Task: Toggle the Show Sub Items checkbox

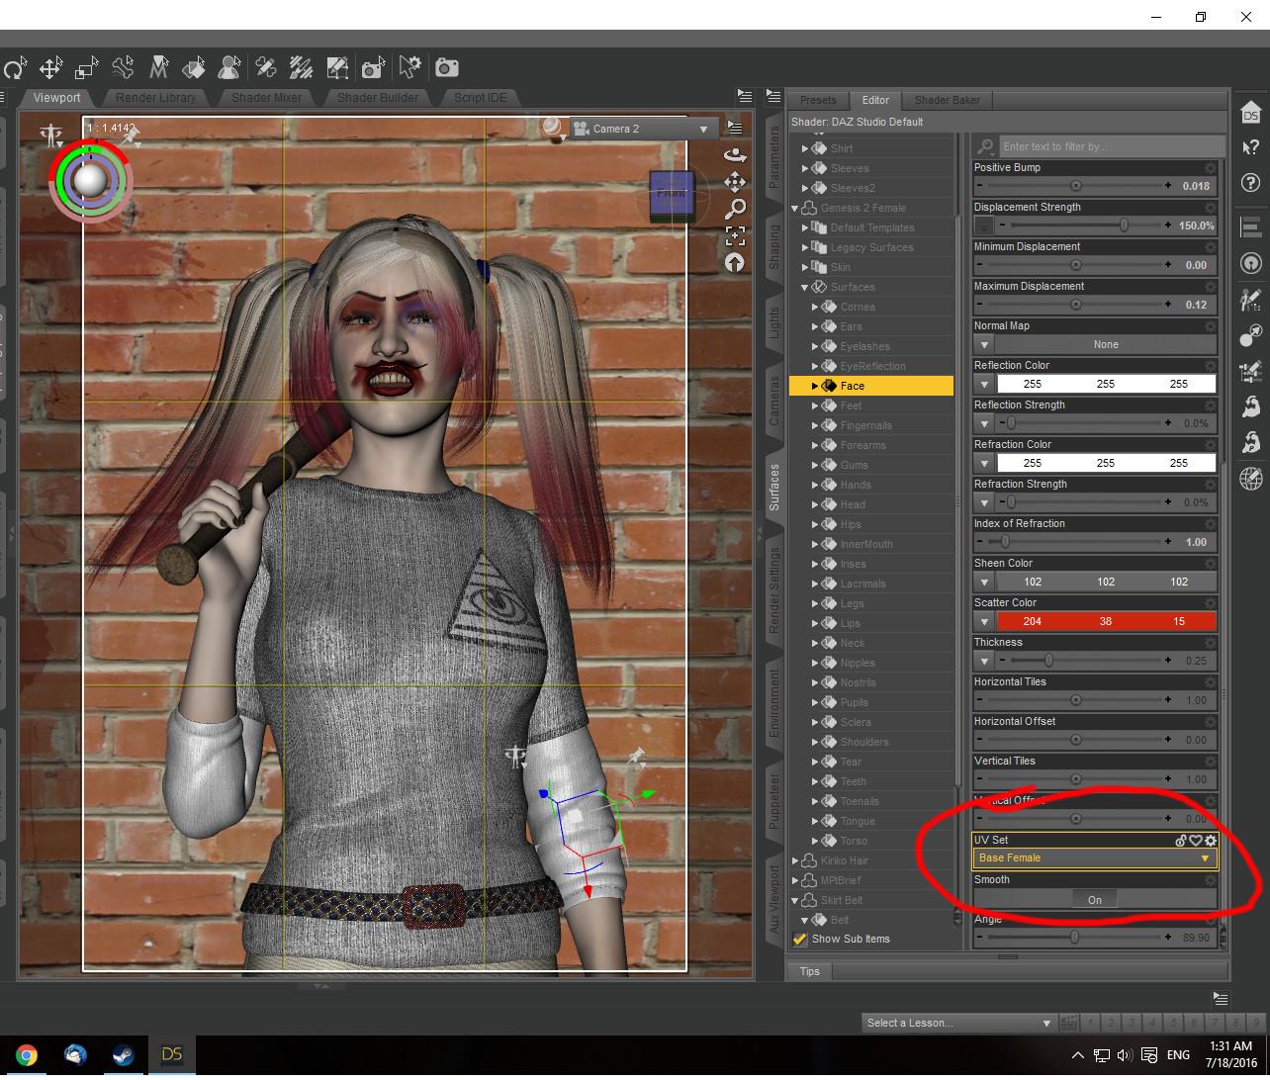Action: click(800, 939)
